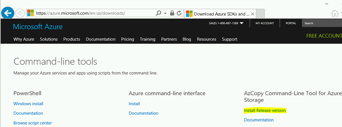Click the FREE ACCOUNT link
Viewport: 342px width, 127px height.
(324, 36)
